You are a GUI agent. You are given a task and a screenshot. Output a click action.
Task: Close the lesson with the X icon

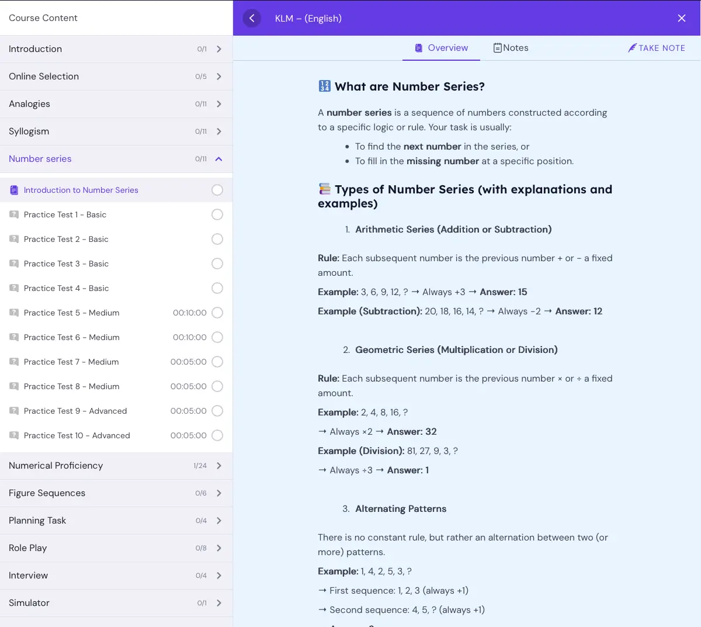coord(682,18)
